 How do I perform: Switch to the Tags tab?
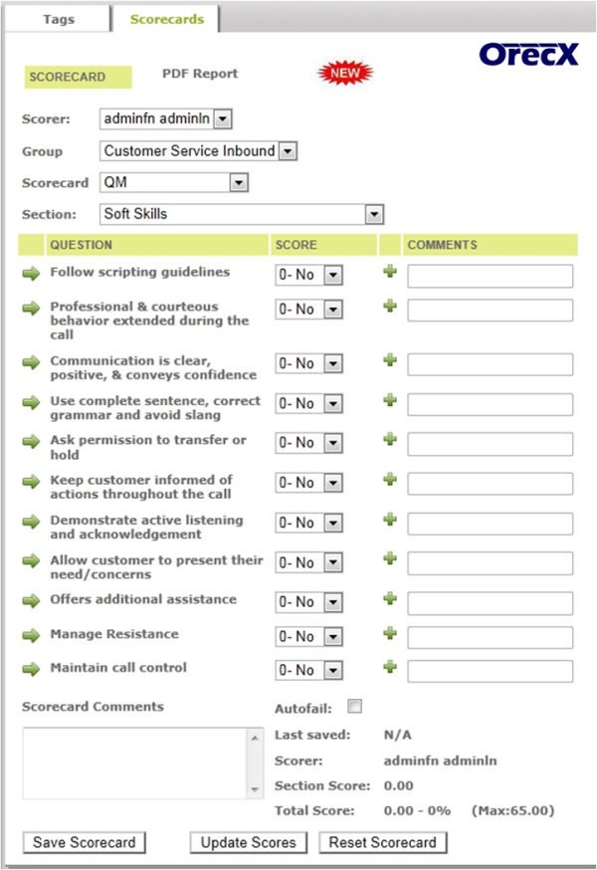coord(59,19)
